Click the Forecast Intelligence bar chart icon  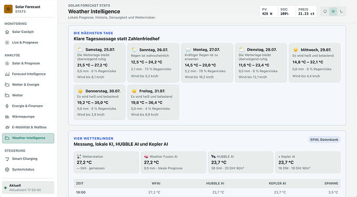[7, 74]
